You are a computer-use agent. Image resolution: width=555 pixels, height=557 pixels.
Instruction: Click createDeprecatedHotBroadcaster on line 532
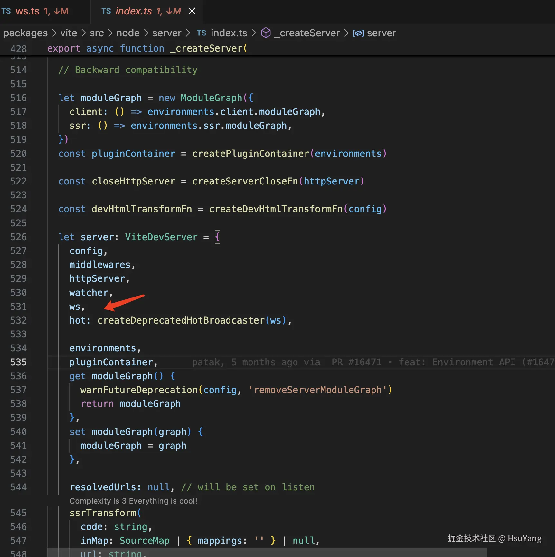181,320
